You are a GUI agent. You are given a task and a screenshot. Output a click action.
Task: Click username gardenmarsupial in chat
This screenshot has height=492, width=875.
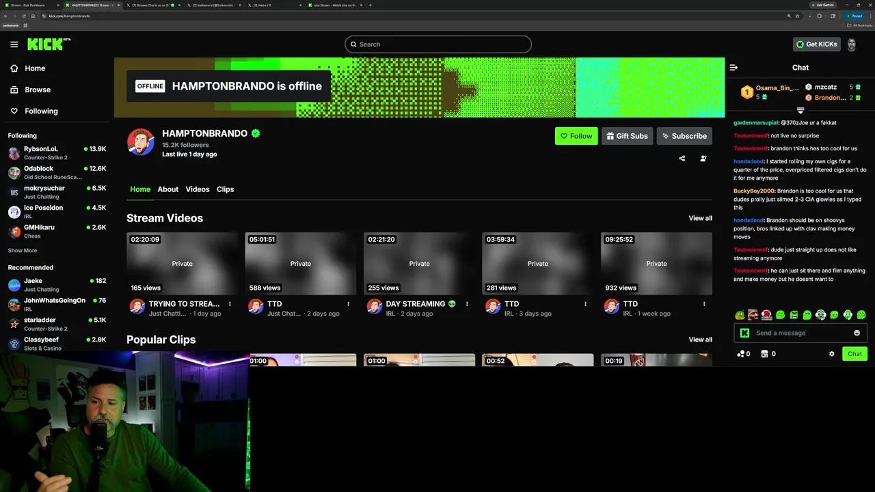coord(756,123)
